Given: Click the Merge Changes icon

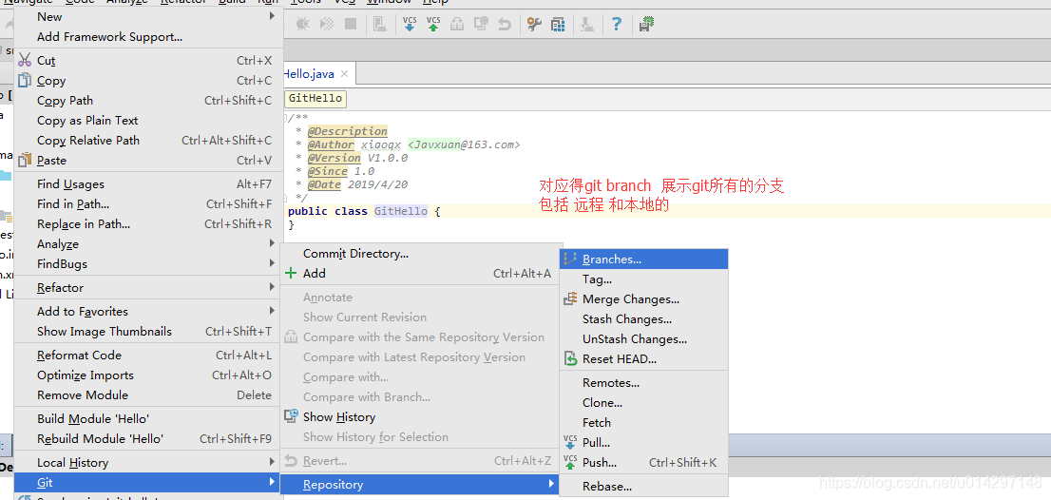Looking at the screenshot, I should [570, 298].
